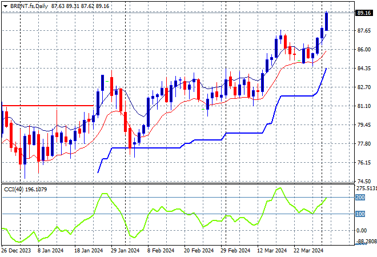
Task: Open the chart dropdown triangle beside BRENT.fs
Action: pos(5,6)
